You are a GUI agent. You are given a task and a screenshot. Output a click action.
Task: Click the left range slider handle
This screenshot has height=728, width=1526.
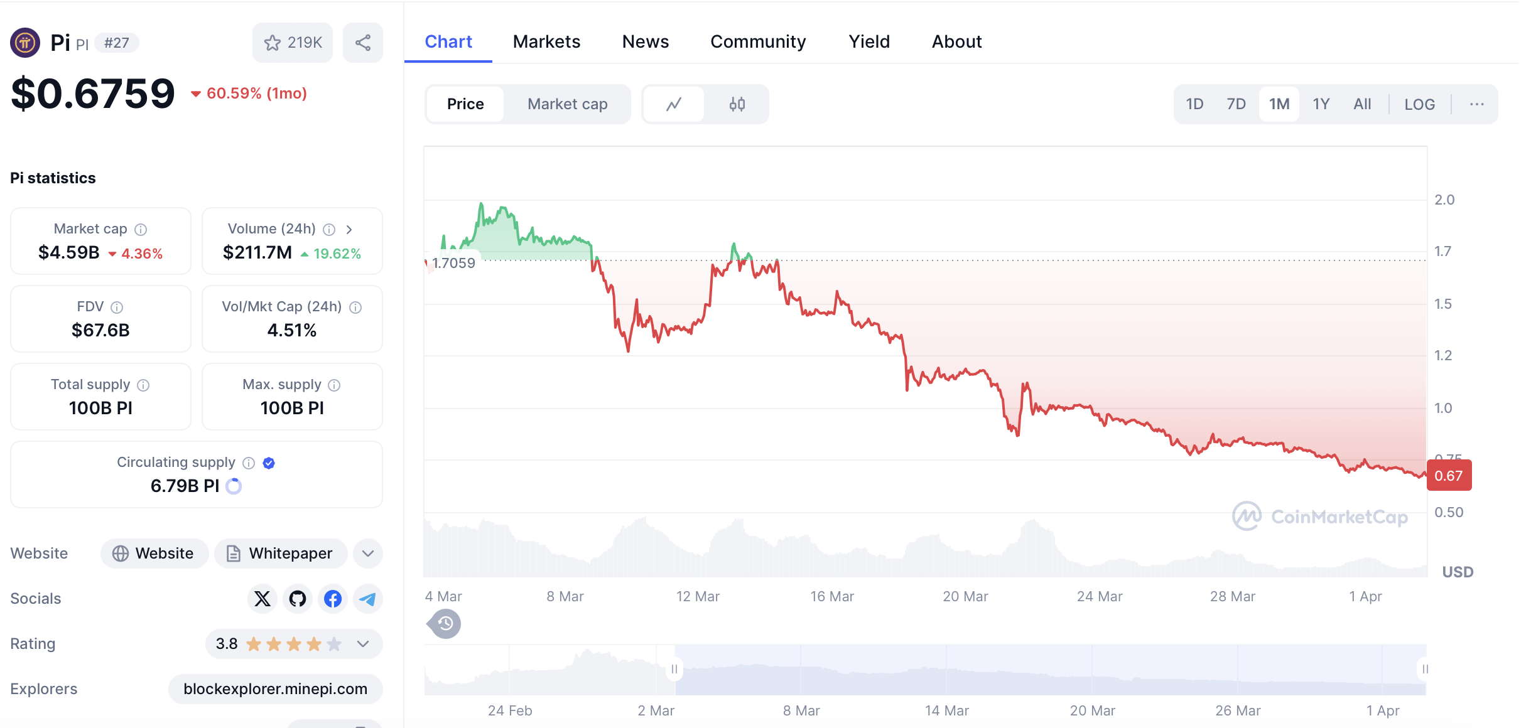[674, 669]
